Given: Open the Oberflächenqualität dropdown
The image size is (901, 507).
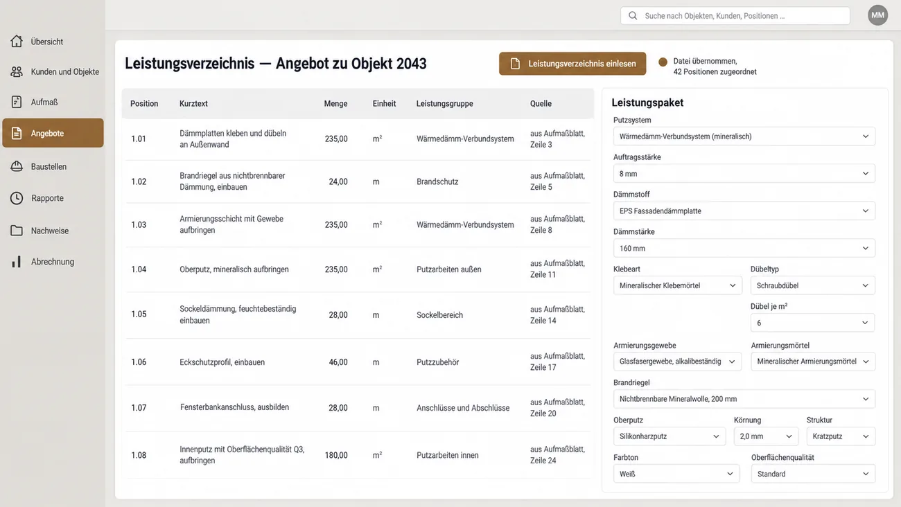Looking at the screenshot, I should pos(813,474).
